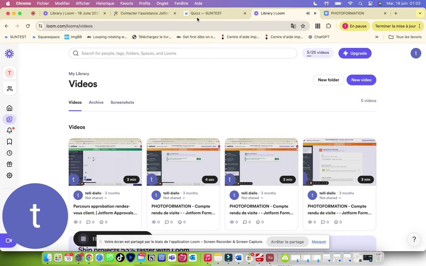Switch to Contacter l'assistance Jotform tab

[145, 13]
